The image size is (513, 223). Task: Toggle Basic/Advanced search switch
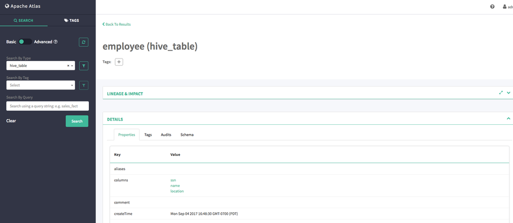(25, 42)
